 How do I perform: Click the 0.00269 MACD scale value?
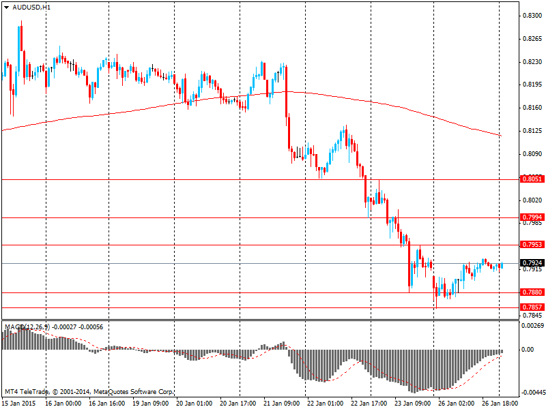pos(532,326)
